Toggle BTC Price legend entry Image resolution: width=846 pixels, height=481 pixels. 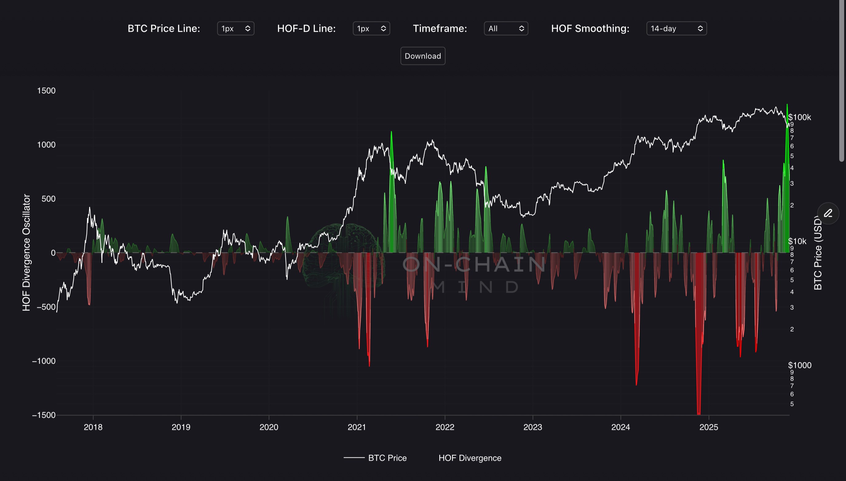387,458
